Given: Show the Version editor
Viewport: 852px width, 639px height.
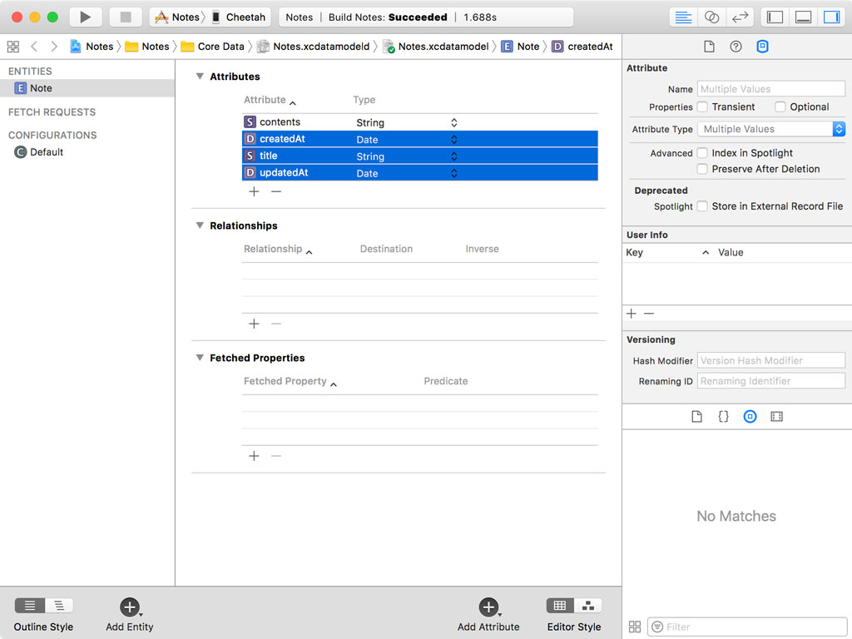Looking at the screenshot, I should tap(739, 17).
